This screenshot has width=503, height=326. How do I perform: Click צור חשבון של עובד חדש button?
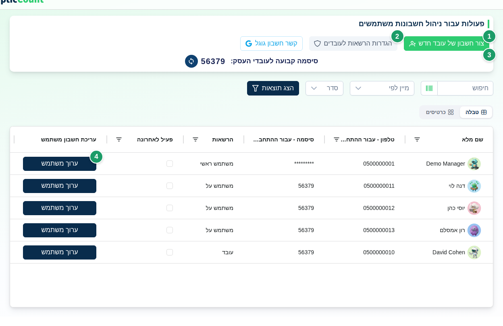click(x=447, y=44)
